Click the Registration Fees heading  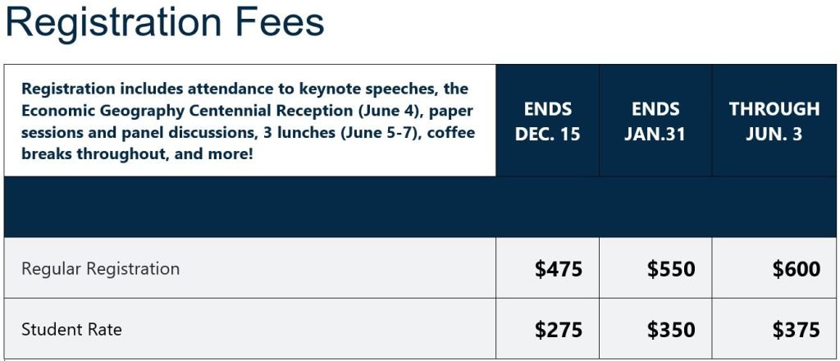click(165, 22)
